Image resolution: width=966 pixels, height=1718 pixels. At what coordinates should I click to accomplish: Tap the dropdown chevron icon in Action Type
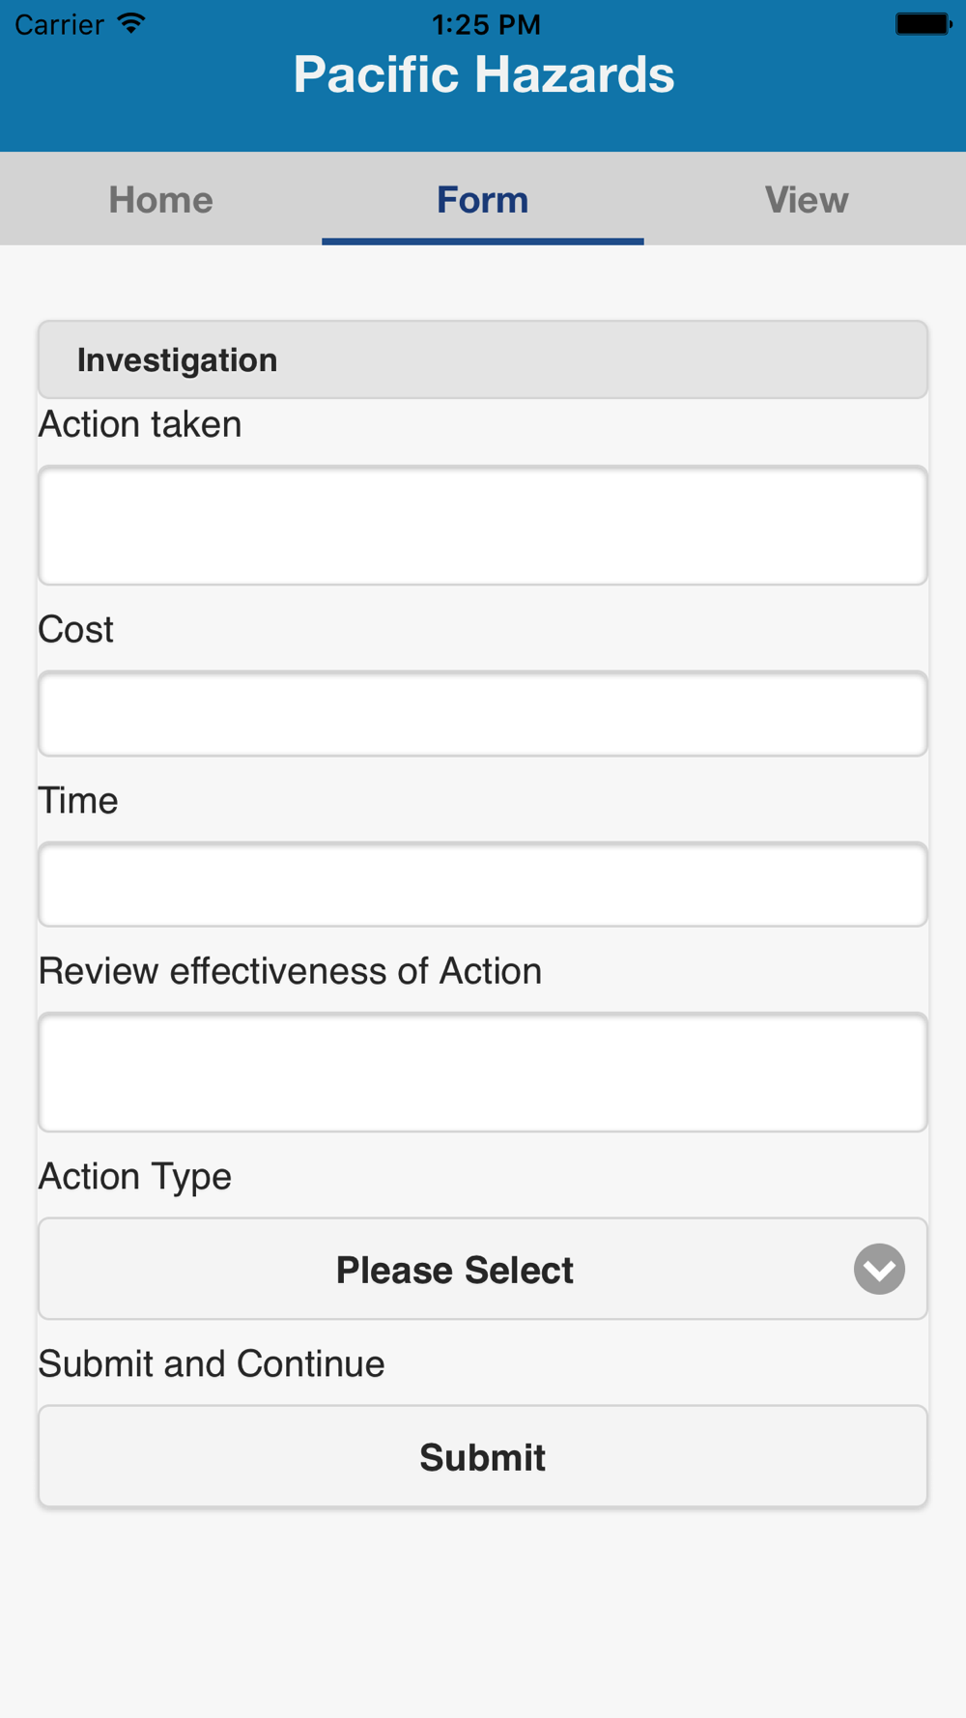click(879, 1269)
